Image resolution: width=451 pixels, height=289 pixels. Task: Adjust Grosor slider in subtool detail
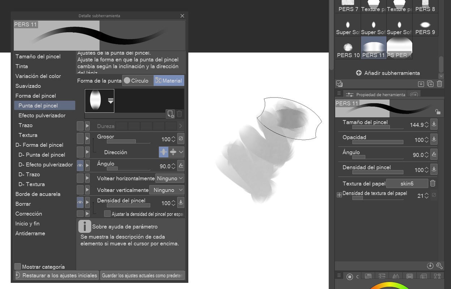click(x=128, y=141)
